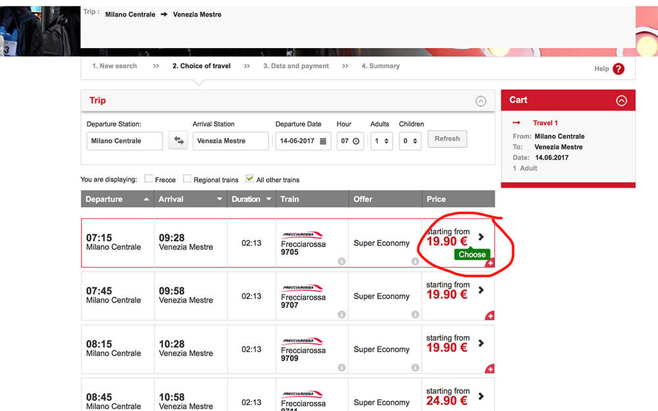The width and height of the screenshot is (658, 411).
Task: Click the Frecciarossa logo on train 9705
Action: click(303, 235)
